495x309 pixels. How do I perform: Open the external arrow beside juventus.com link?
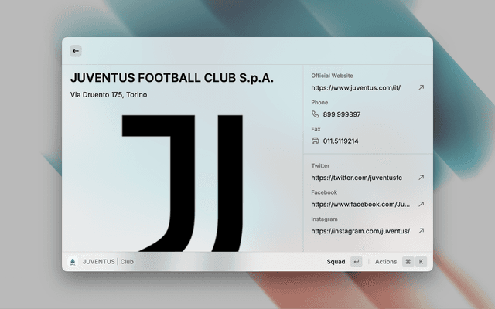tap(421, 88)
